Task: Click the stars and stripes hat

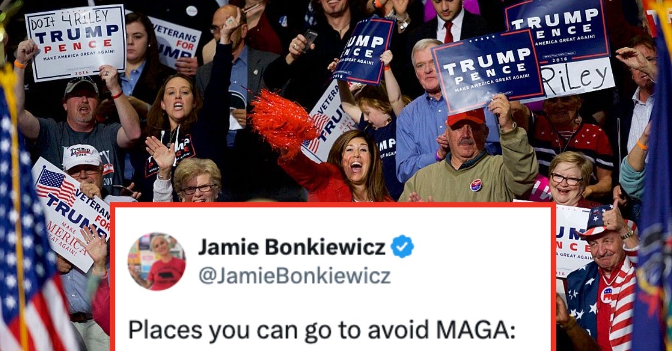Action: click(x=599, y=223)
